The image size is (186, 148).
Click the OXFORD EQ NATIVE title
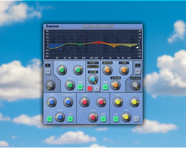pyautogui.click(x=98, y=26)
